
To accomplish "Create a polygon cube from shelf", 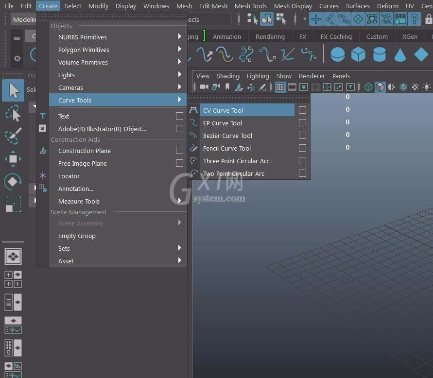I will tap(358, 54).
